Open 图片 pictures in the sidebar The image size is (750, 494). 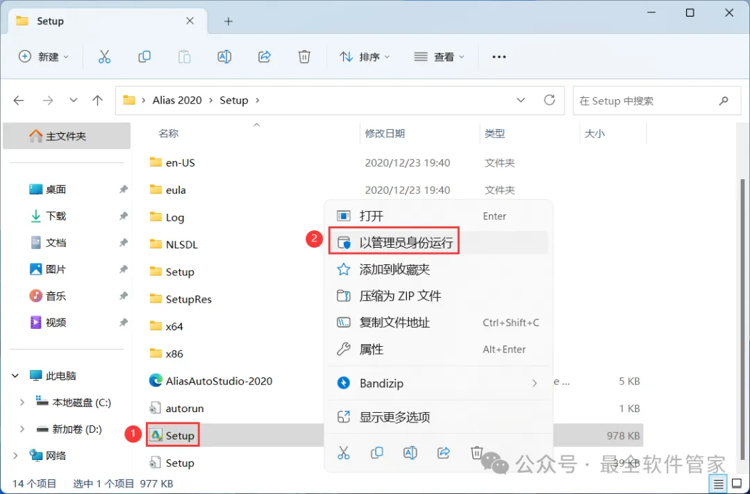tap(56, 269)
